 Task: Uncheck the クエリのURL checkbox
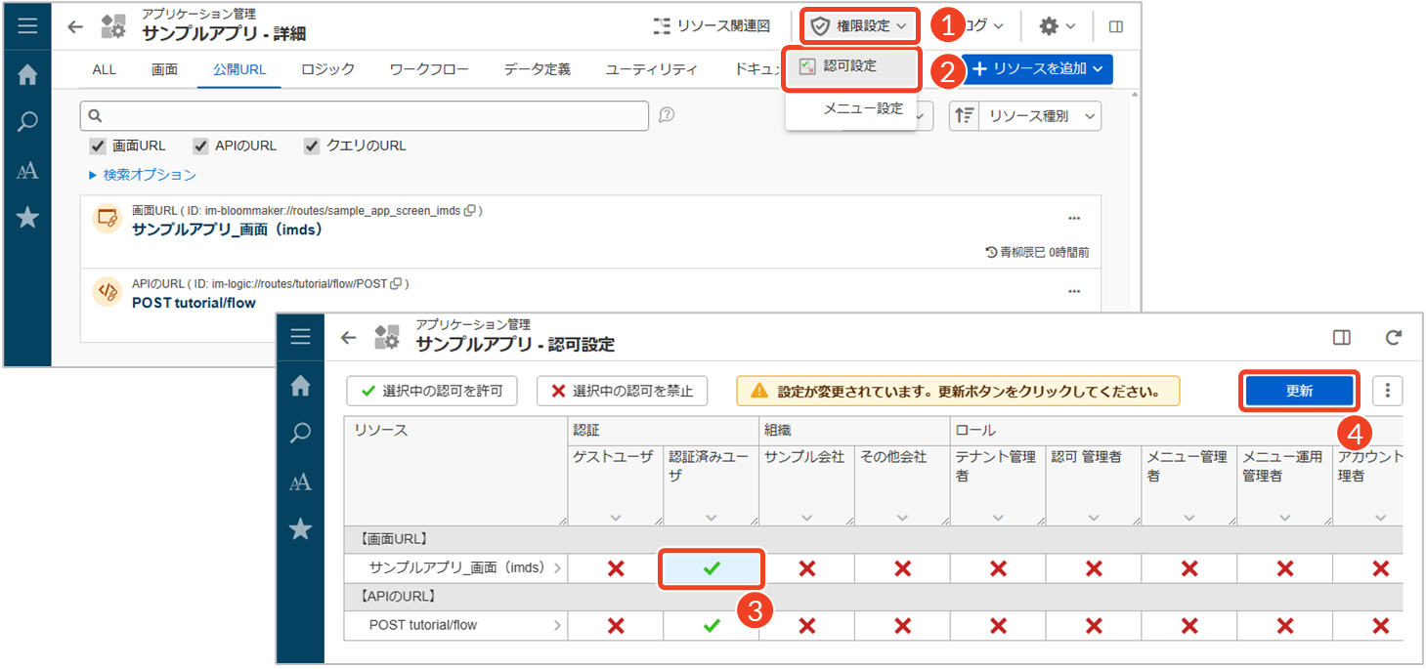pyautogui.click(x=312, y=146)
